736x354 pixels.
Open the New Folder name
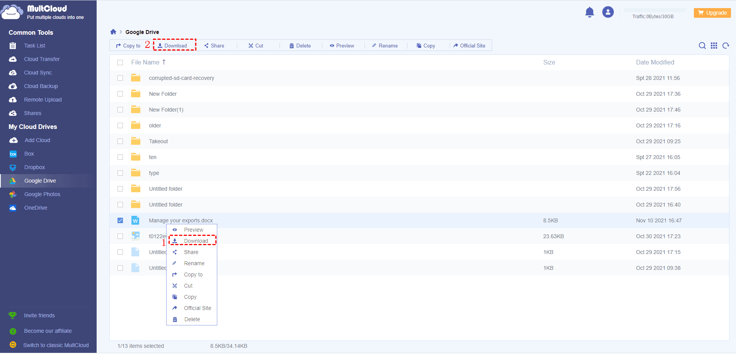(x=163, y=94)
